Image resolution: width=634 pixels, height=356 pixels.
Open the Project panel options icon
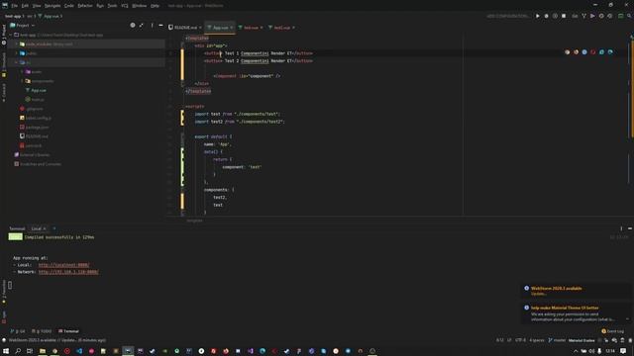[x=152, y=25]
